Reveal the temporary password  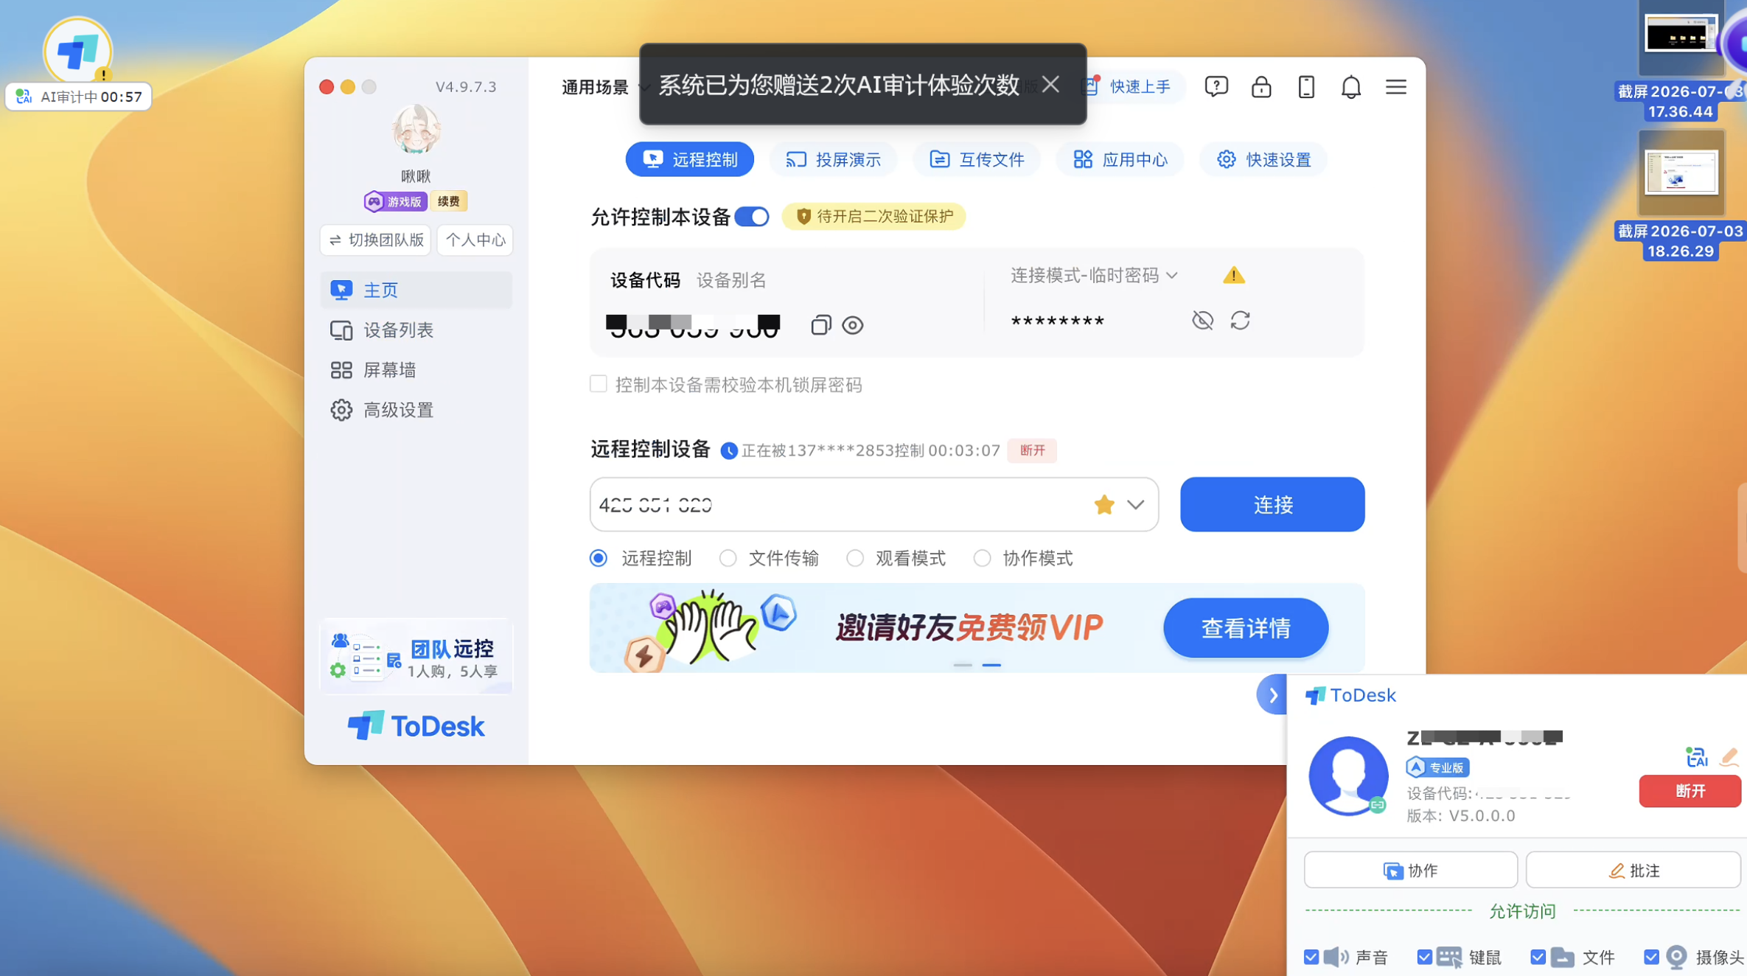click(x=1202, y=321)
